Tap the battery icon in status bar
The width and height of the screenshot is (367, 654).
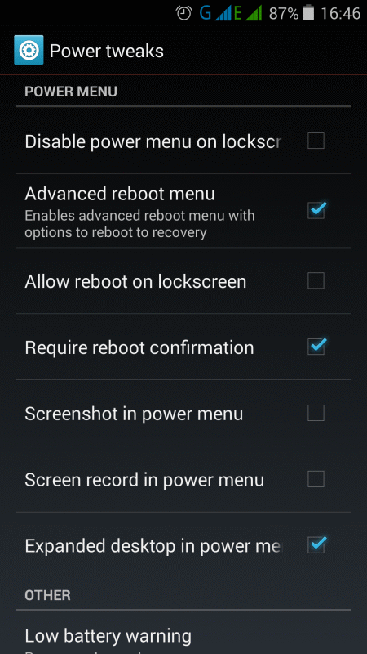click(x=308, y=13)
